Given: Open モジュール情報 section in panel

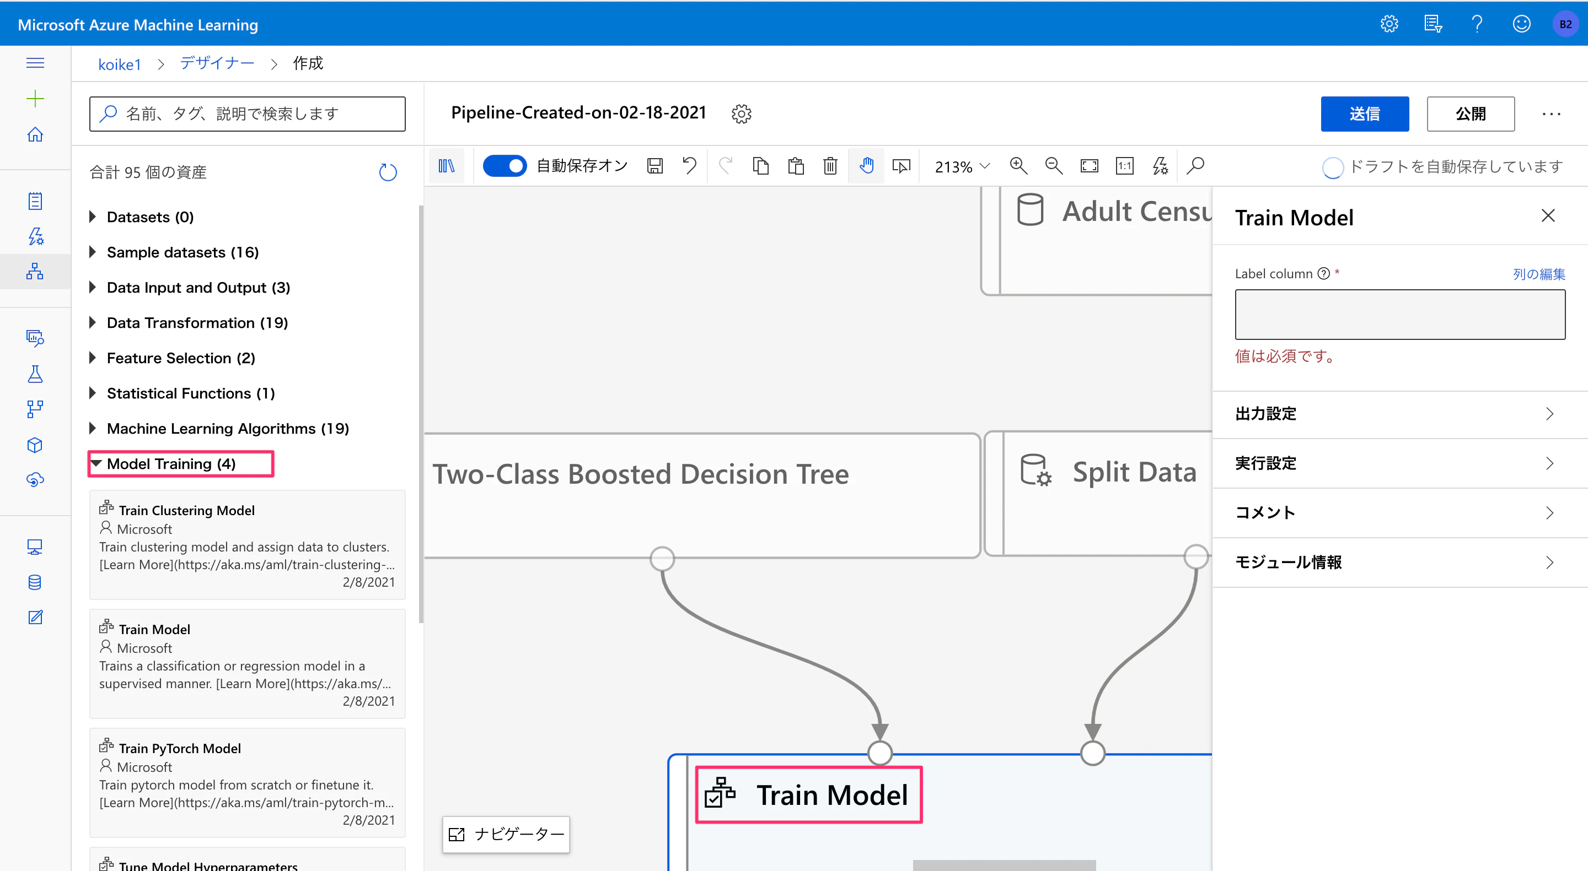Looking at the screenshot, I should [1400, 562].
